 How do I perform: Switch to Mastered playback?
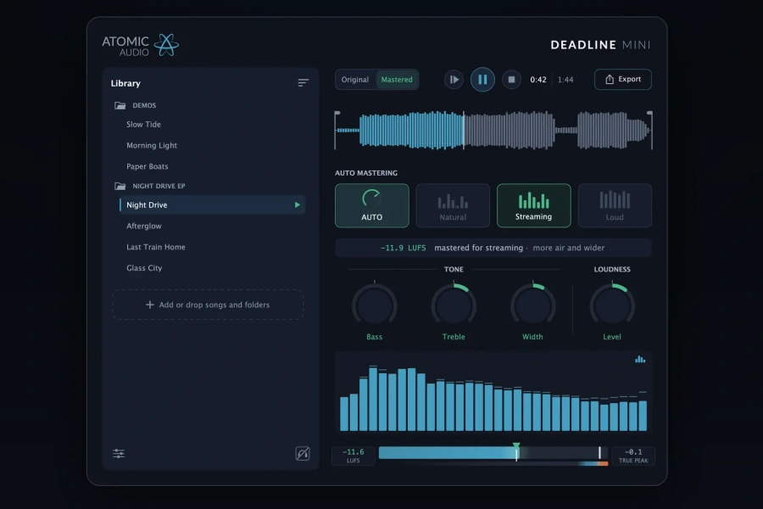397,80
